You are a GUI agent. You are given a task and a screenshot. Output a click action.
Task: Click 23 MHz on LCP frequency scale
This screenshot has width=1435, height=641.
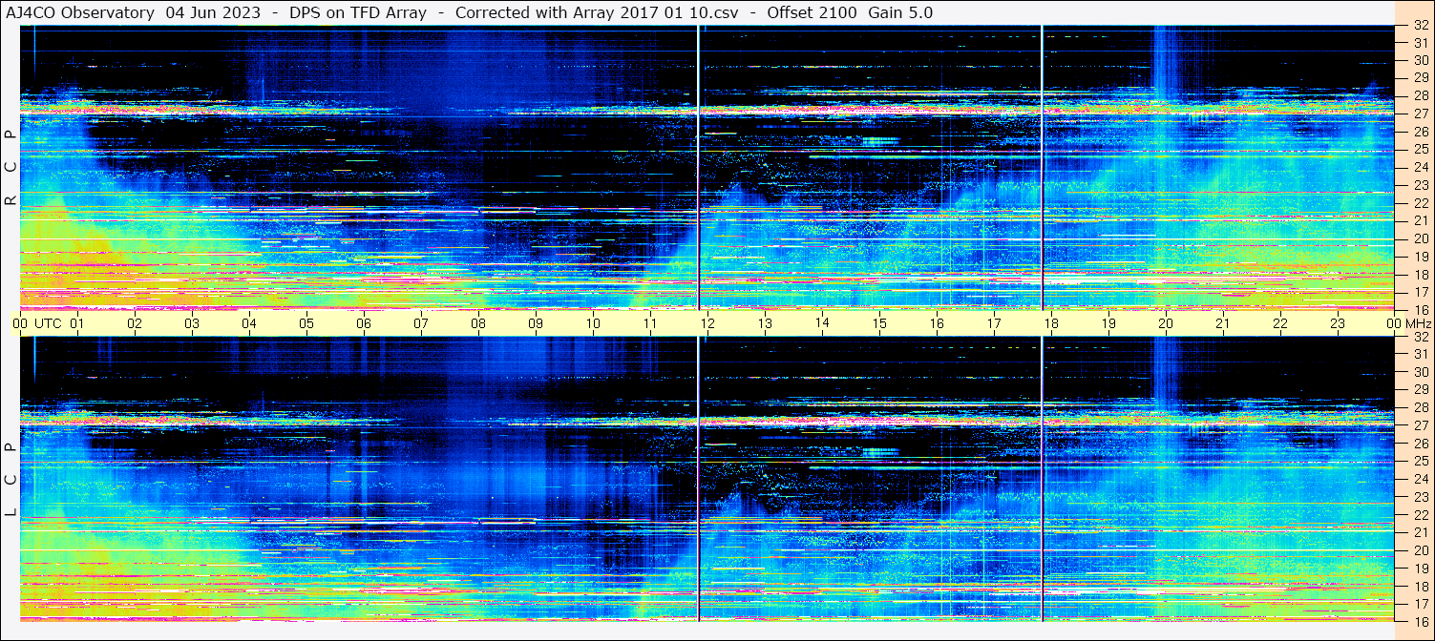pyautogui.click(x=1420, y=497)
